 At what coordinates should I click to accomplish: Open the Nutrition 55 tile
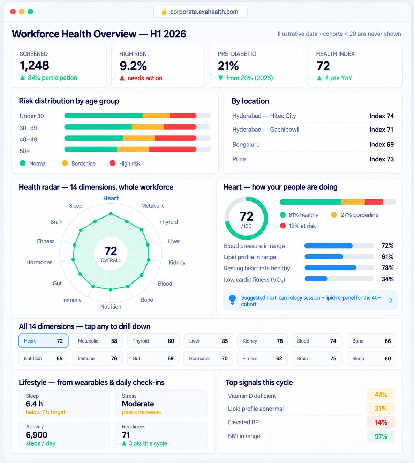44,358
